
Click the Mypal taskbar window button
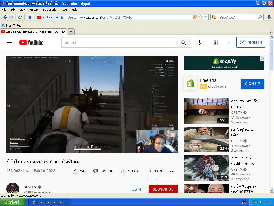(50, 202)
